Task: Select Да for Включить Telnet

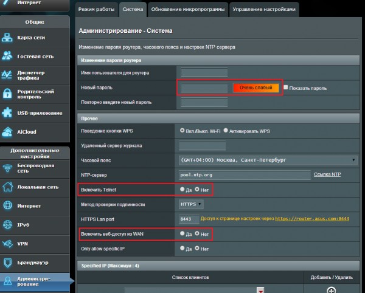Action: point(182,190)
